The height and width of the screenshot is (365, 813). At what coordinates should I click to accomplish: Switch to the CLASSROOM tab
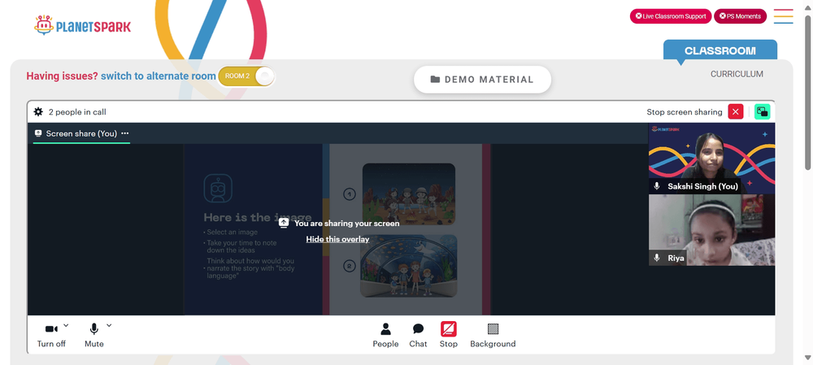(x=720, y=51)
